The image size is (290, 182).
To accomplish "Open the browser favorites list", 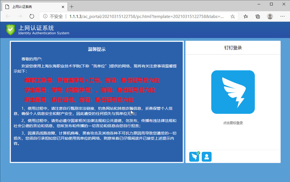I will 246,17.
